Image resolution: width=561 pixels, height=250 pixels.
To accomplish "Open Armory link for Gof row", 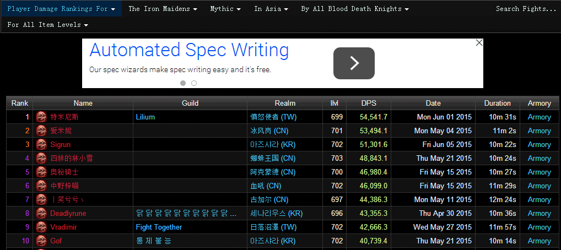I will coord(539,241).
